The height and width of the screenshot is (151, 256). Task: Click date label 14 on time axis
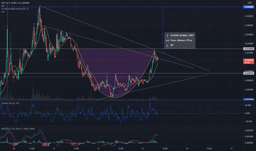click(x=187, y=148)
